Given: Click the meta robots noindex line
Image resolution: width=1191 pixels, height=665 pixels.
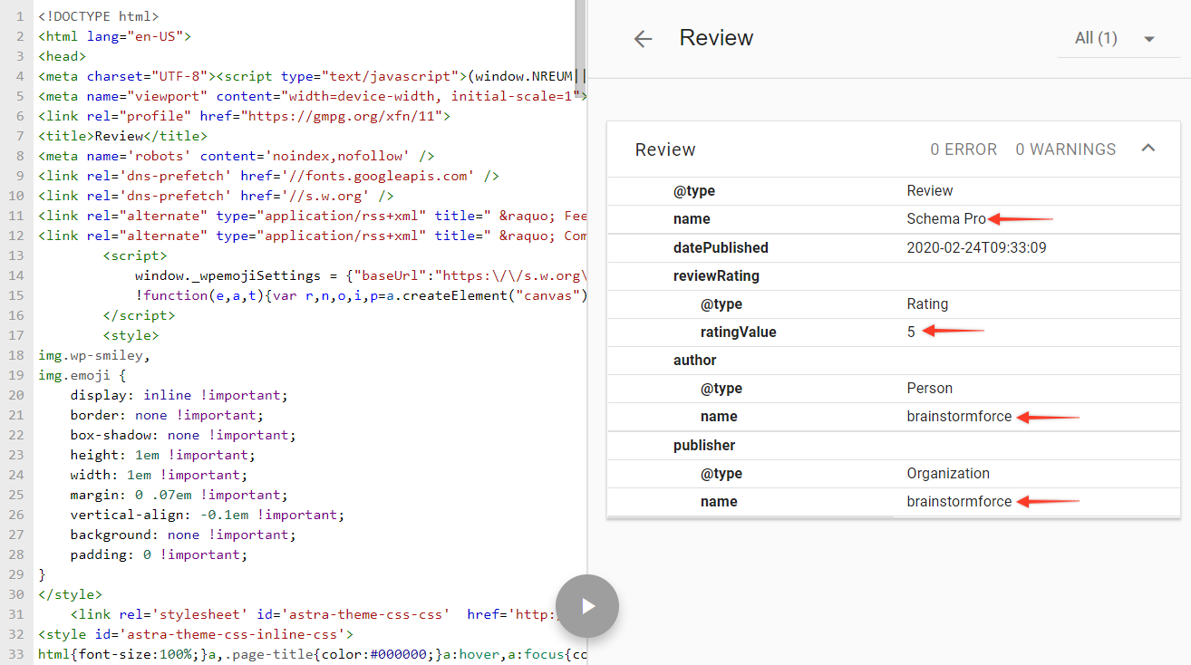Looking at the screenshot, I should 237,156.
